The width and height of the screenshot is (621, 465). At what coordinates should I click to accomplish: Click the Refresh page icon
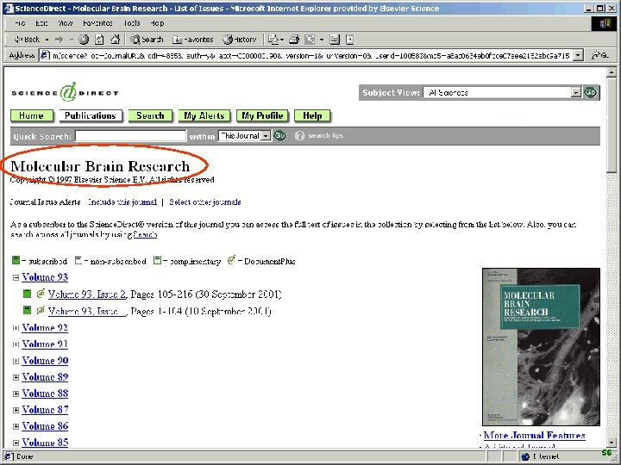coord(99,40)
